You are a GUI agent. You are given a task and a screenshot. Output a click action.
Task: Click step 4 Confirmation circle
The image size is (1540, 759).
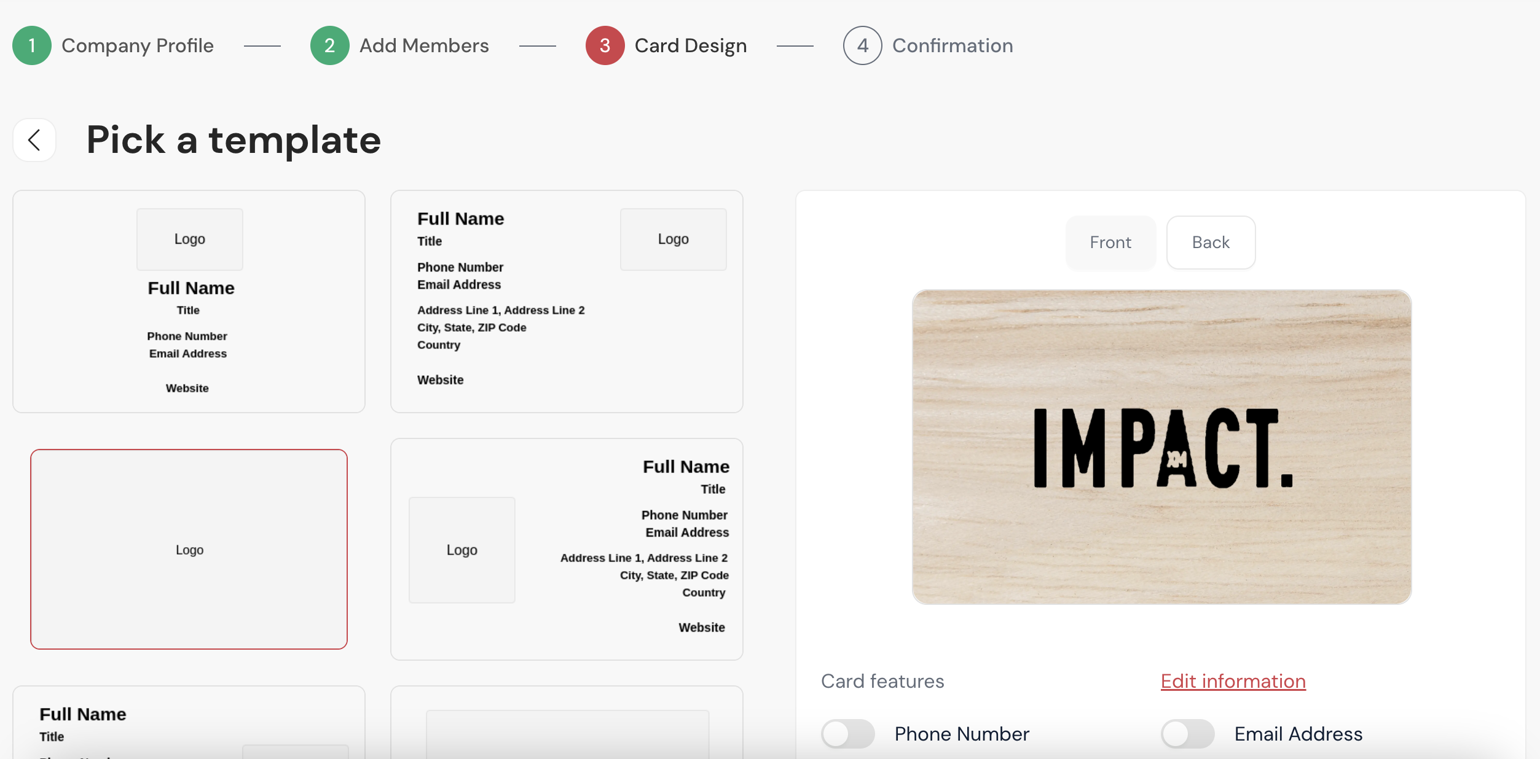[x=862, y=45]
